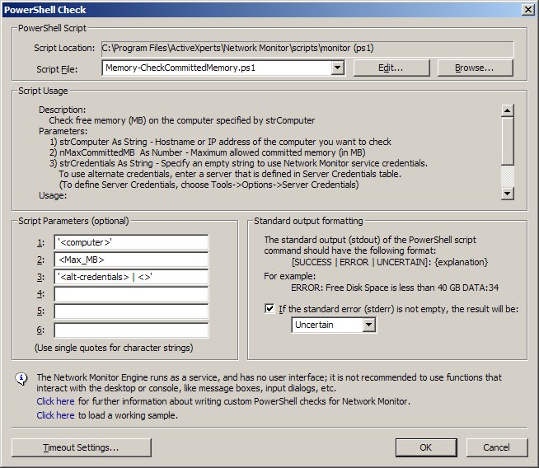Click the strComputer As String parameter line
The height and width of the screenshot is (468, 539).
(220, 142)
